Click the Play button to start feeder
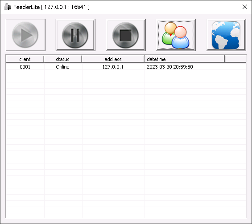Viewport: 252px width, 224px height. click(x=25, y=35)
